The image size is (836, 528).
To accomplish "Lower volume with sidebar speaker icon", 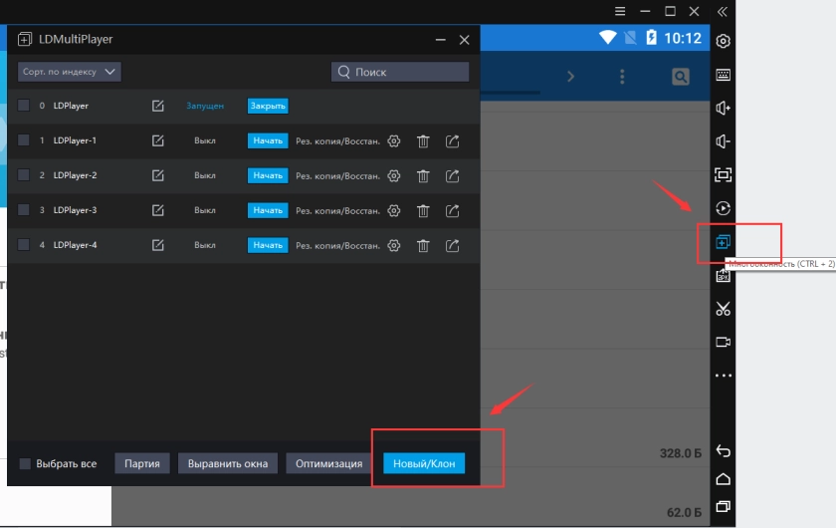I will 723,141.
